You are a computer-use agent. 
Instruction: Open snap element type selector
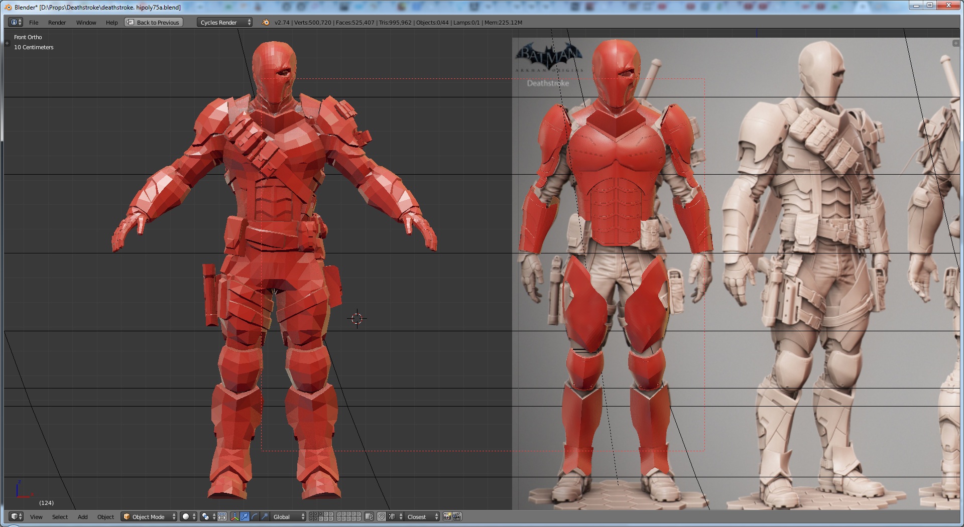[395, 517]
